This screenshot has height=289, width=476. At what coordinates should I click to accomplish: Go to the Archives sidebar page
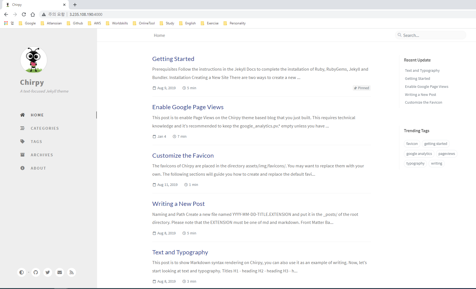42,155
